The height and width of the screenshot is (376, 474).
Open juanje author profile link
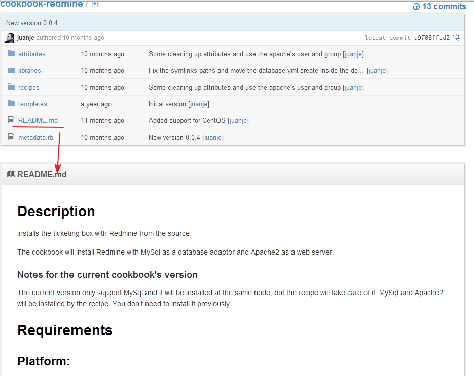tap(26, 38)
